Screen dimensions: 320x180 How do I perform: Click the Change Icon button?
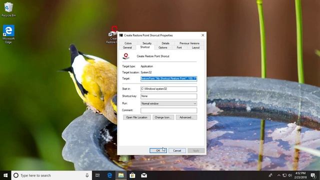(163, 117)
